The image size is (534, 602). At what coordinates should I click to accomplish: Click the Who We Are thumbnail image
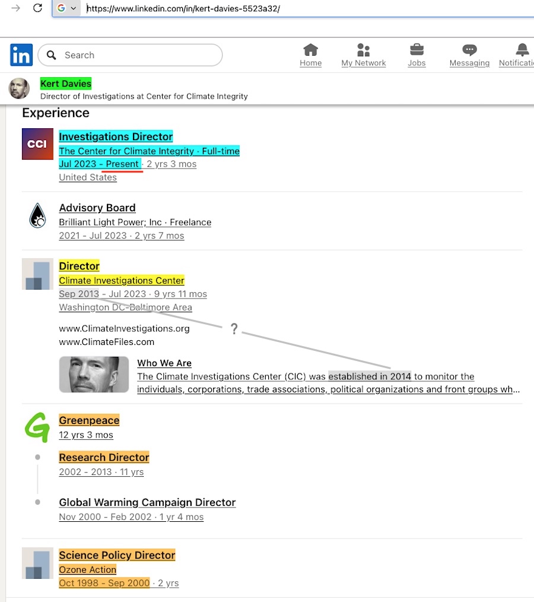click(x=94, y=375)
